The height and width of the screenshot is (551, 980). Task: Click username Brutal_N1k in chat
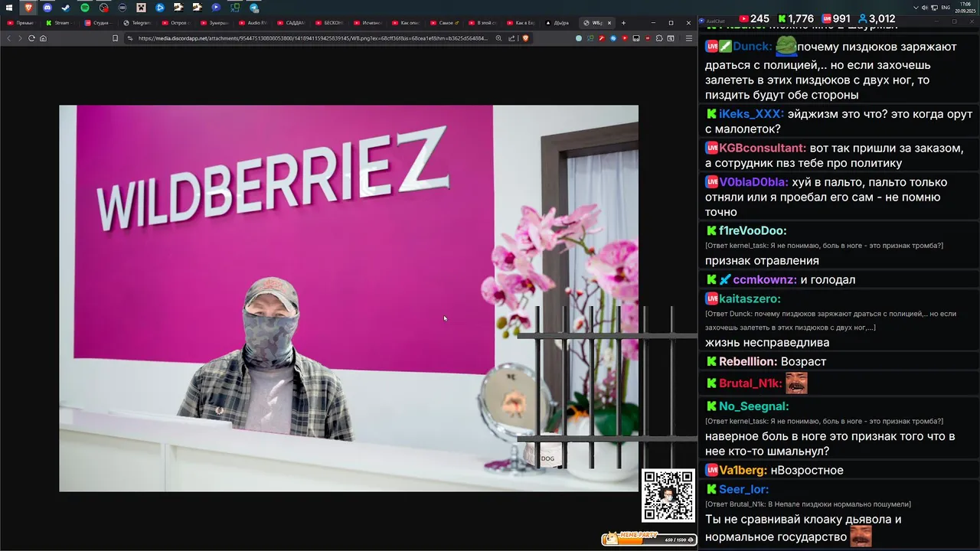point(750,383)
